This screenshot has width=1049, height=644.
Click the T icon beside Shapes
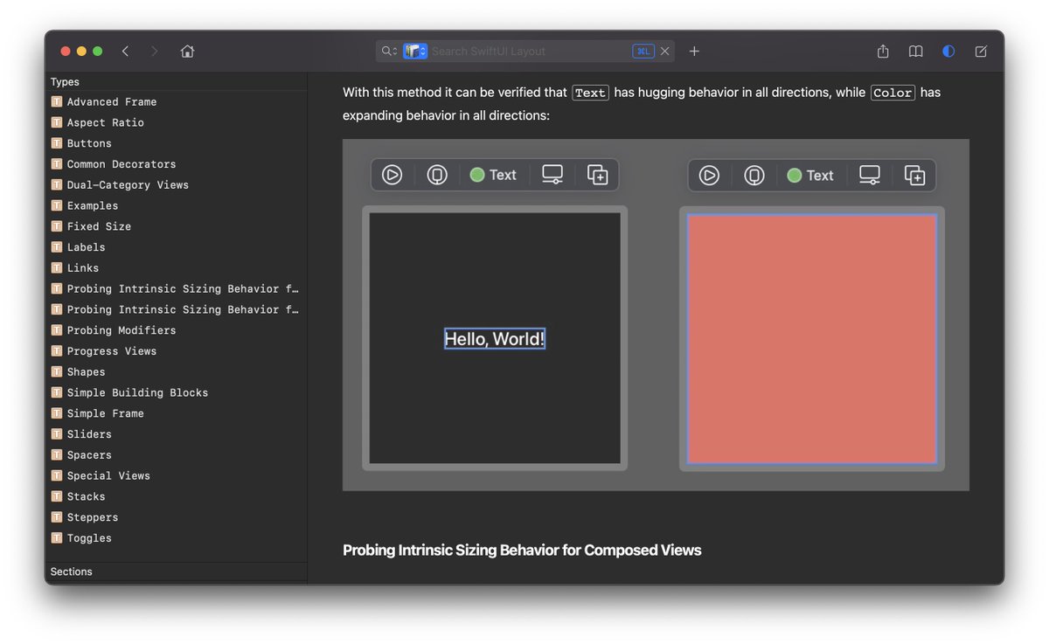(x=57, y=372)
